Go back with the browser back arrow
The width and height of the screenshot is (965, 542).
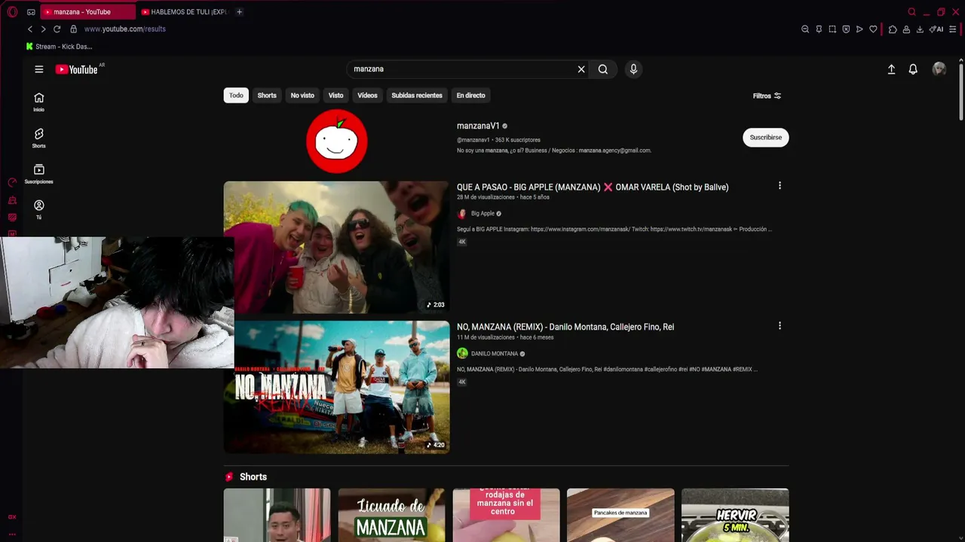point(30,29)
